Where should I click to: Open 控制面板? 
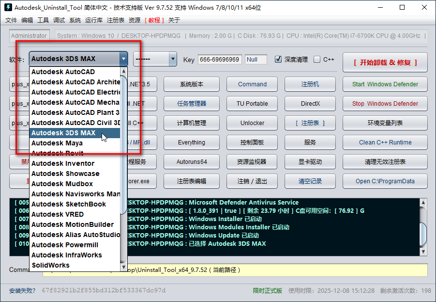(x=252, y=143)
